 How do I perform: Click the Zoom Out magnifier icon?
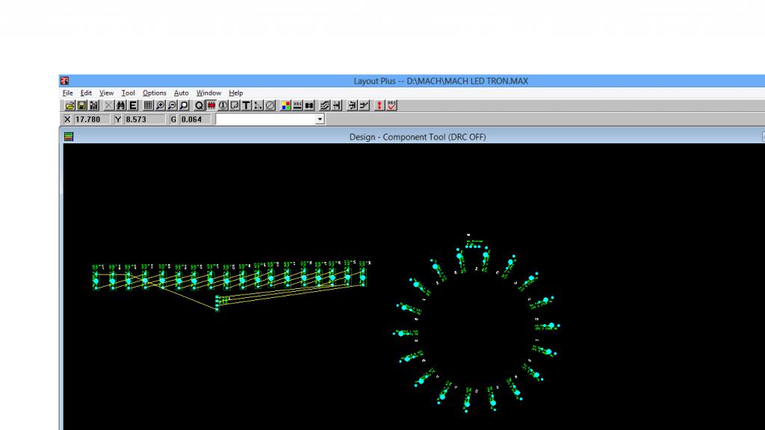[172, 105]
